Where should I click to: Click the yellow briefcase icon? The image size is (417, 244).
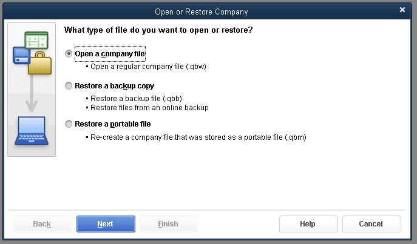click(40, 63)
